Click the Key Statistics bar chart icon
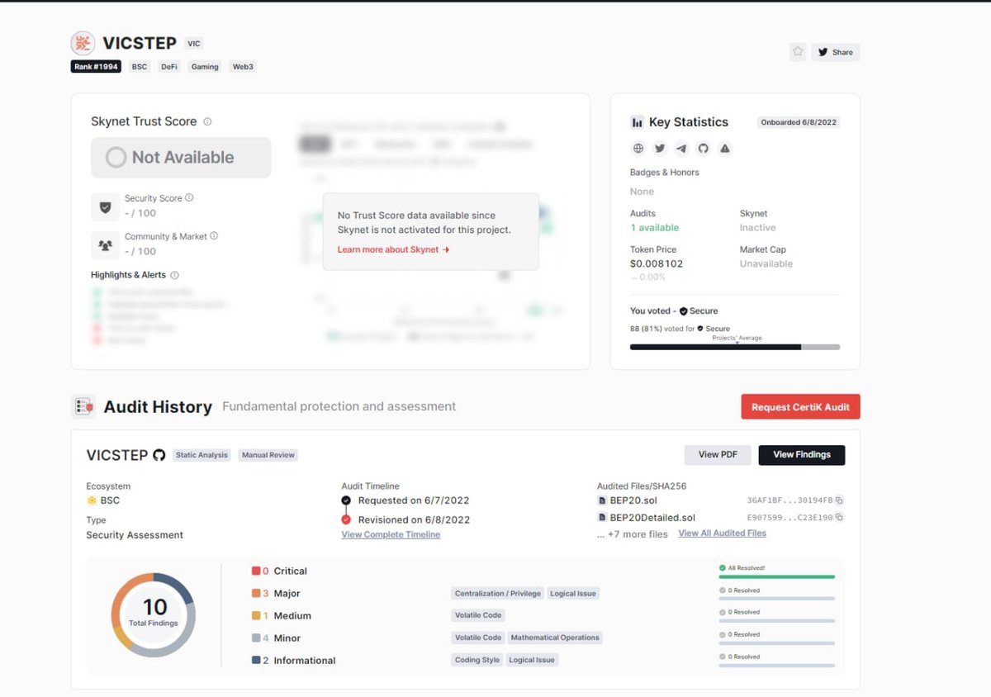The height and width of the screenshot is (697, 991). (637, 122)
